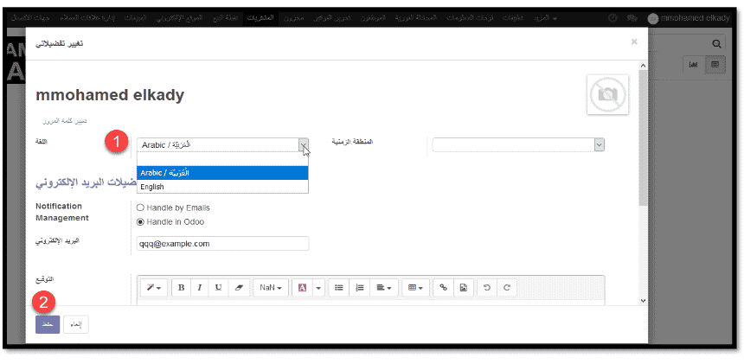Screen dimensions: 744x364
Task: Click the eraser remove-formatting icon
Action: pos(238,288)
